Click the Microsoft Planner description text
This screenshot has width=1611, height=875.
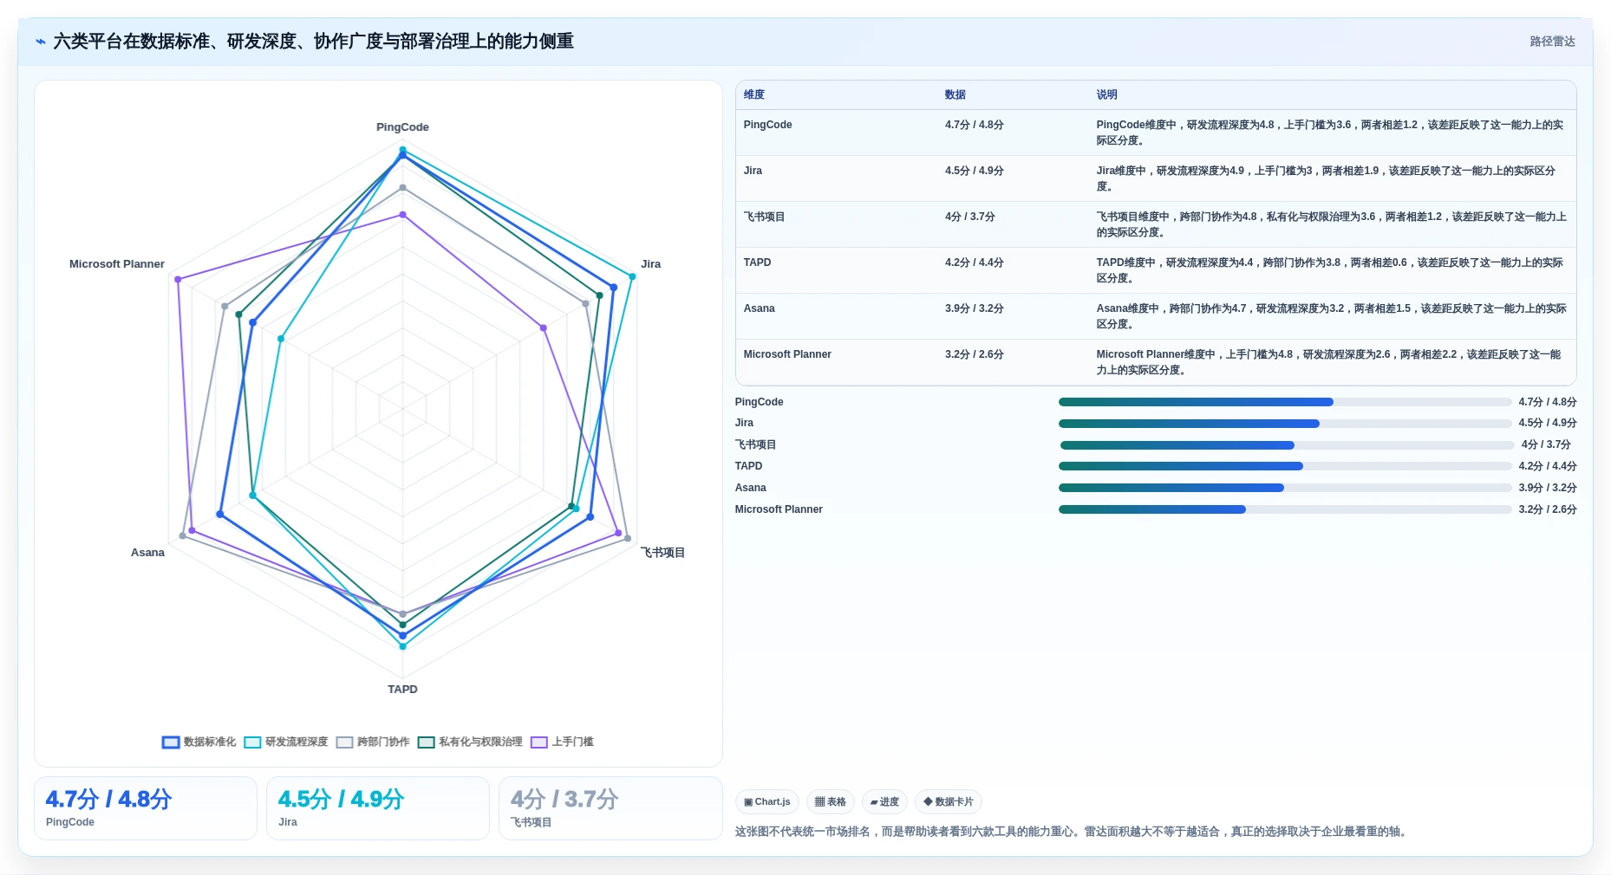click(x=1330, y=362)
